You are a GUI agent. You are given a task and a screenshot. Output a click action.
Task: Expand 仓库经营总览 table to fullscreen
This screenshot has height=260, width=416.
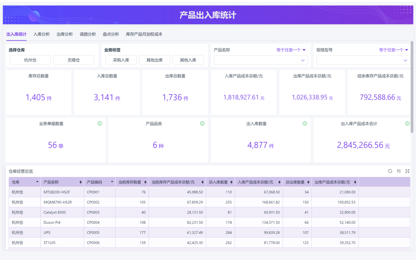click(x=407, y=171)
